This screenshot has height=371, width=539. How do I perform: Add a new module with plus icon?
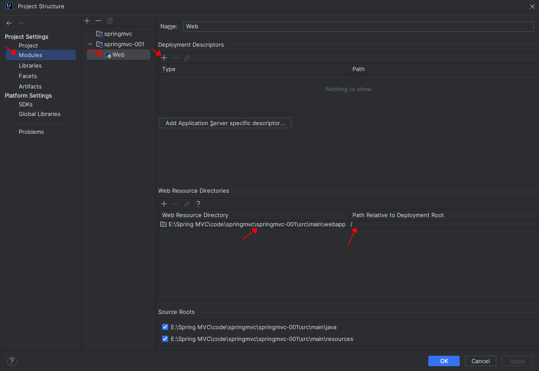[x=87, y=21]
